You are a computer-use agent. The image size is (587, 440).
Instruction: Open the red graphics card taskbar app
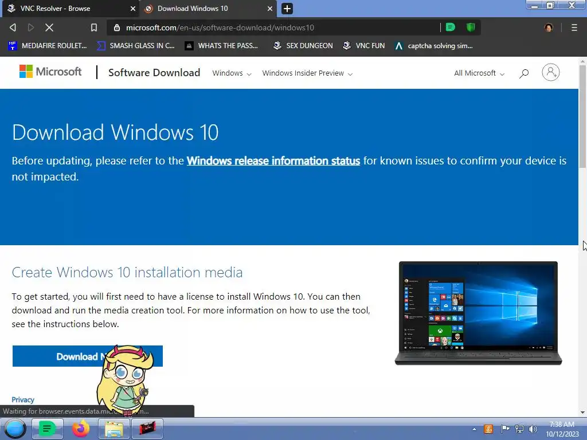pos(147,429)
